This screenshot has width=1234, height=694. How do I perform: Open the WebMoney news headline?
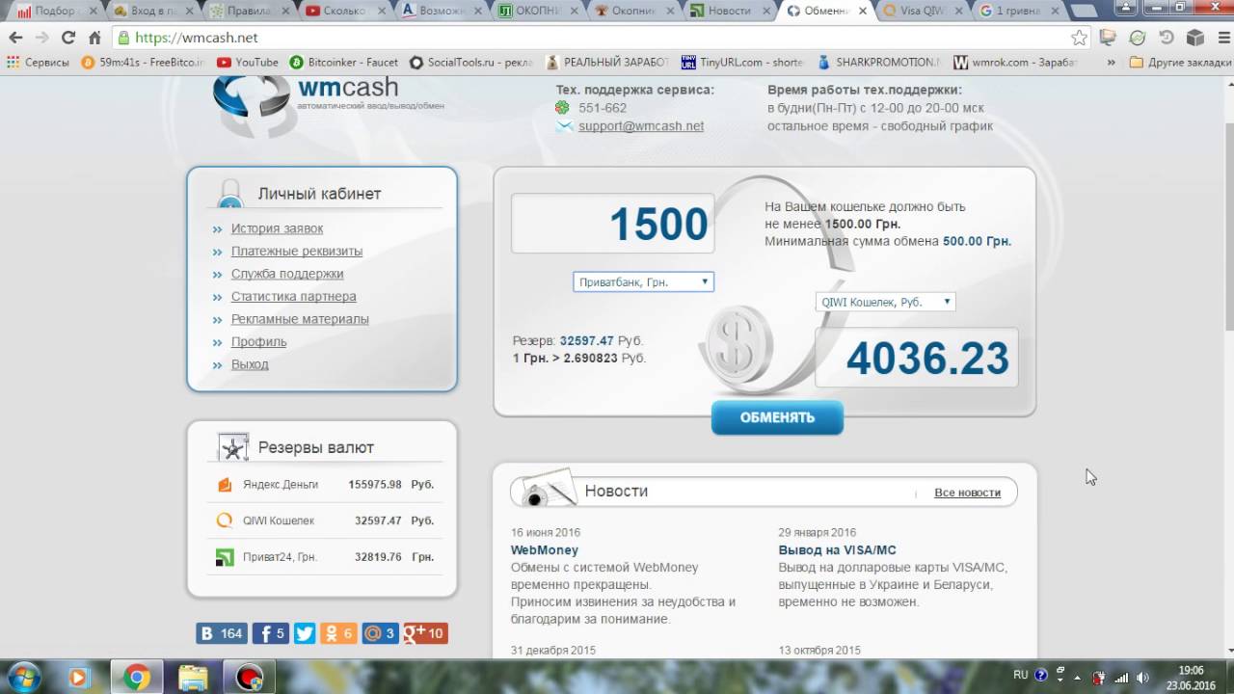coord(544,550)
